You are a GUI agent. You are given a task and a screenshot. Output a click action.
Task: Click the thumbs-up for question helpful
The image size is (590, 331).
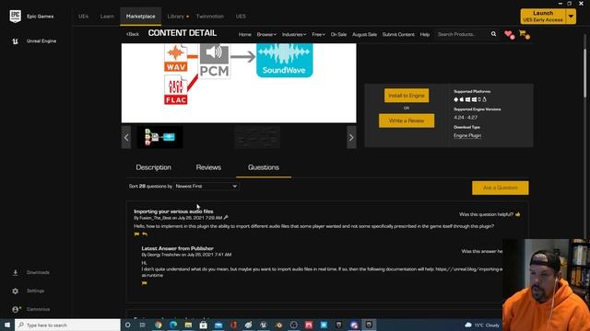(x=518, y=214)
